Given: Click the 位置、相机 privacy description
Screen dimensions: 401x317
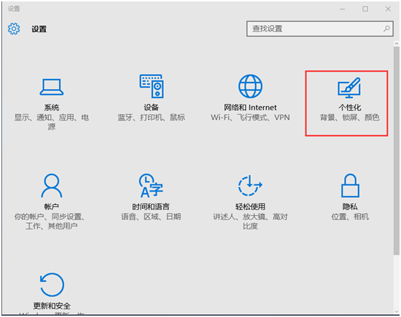Looking at the screenshot, I should (350, 217).
